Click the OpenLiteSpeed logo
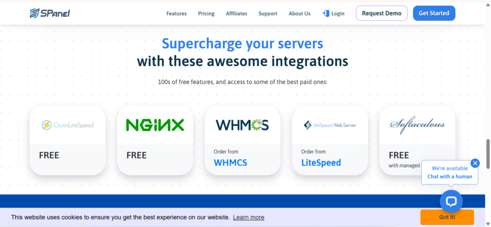491x227 pixels. 68,125
